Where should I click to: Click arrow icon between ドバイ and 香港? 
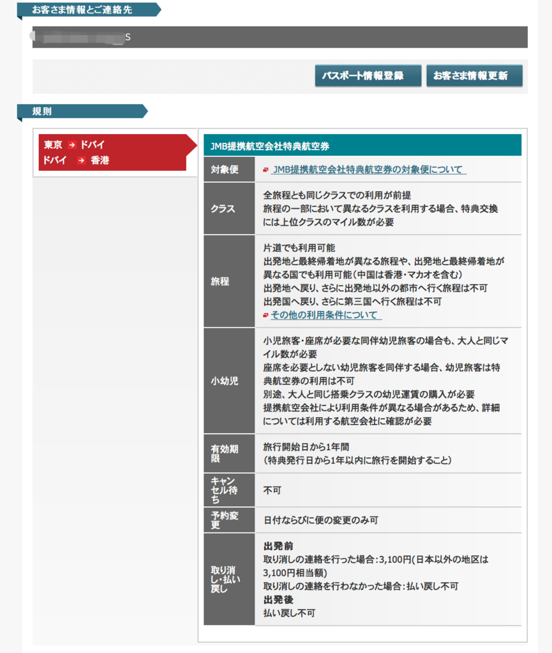coord(81,160)
